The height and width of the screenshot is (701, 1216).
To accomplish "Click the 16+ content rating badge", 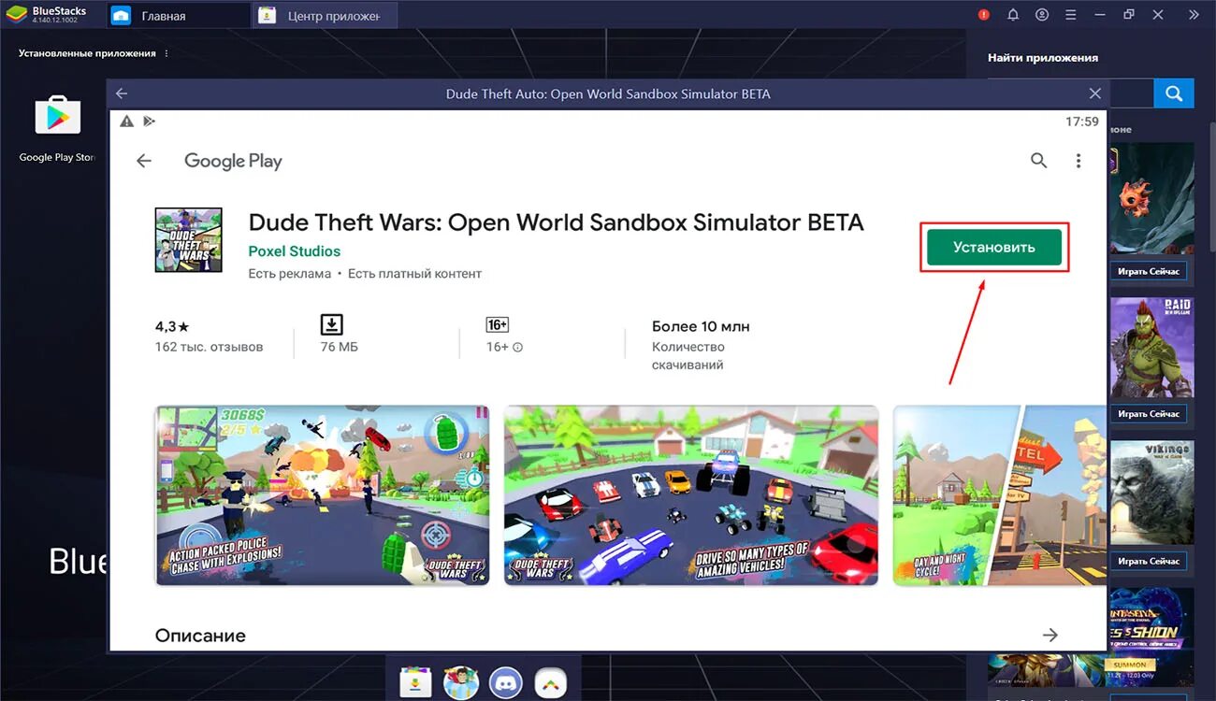I will [x=498, y=324].
